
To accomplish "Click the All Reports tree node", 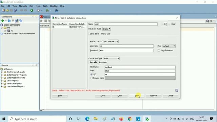I will (x=8, y=69).
